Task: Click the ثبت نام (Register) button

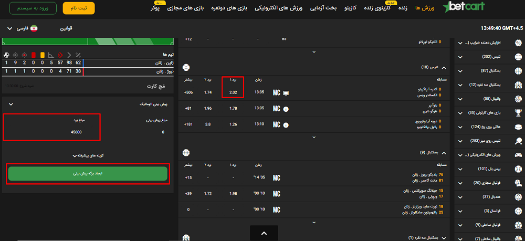Action: (79, 8)
